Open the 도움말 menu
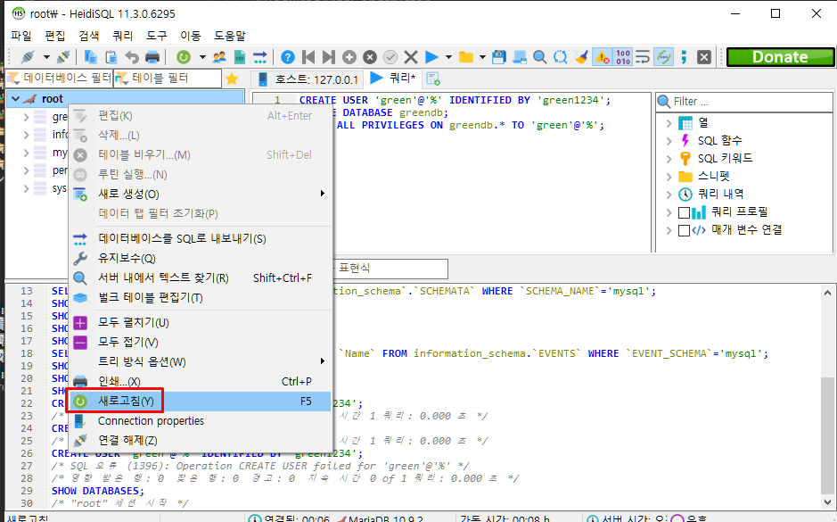837x522 pixels. 230,36
